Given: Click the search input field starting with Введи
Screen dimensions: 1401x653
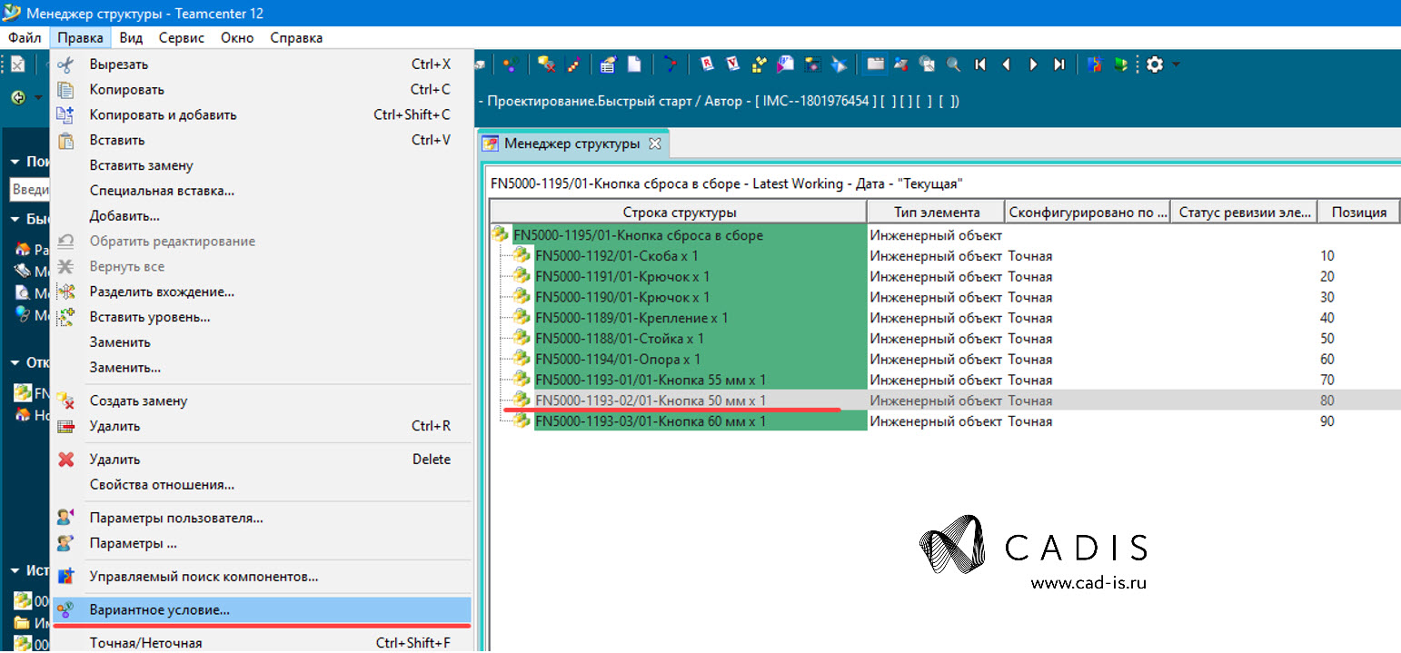Looking at the screenshot, I should pos(29,190).
